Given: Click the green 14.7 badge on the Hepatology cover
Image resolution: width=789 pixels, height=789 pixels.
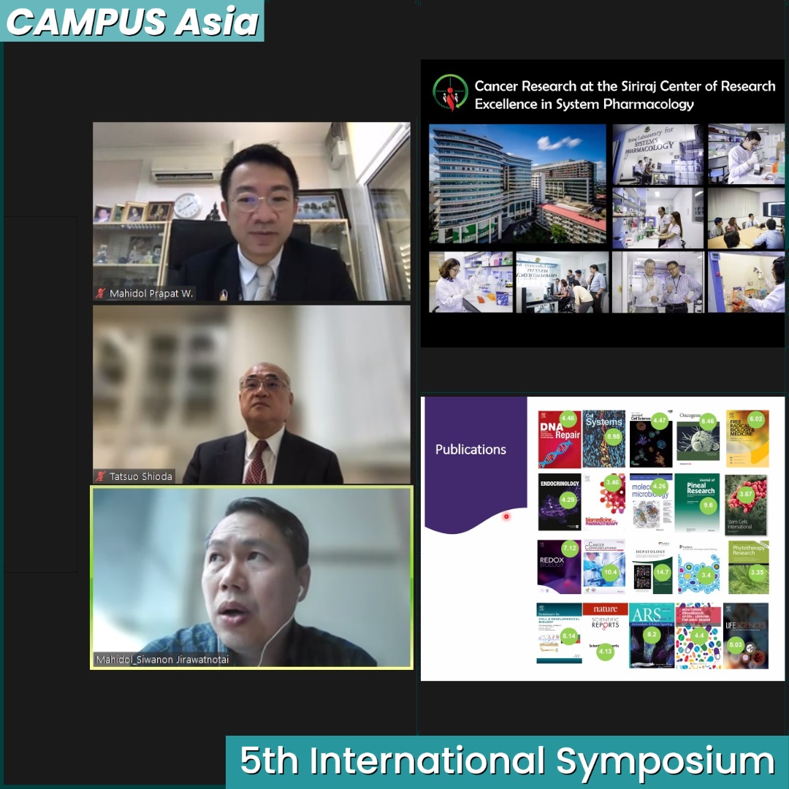Looking at the screenshot, I should 662,572.
